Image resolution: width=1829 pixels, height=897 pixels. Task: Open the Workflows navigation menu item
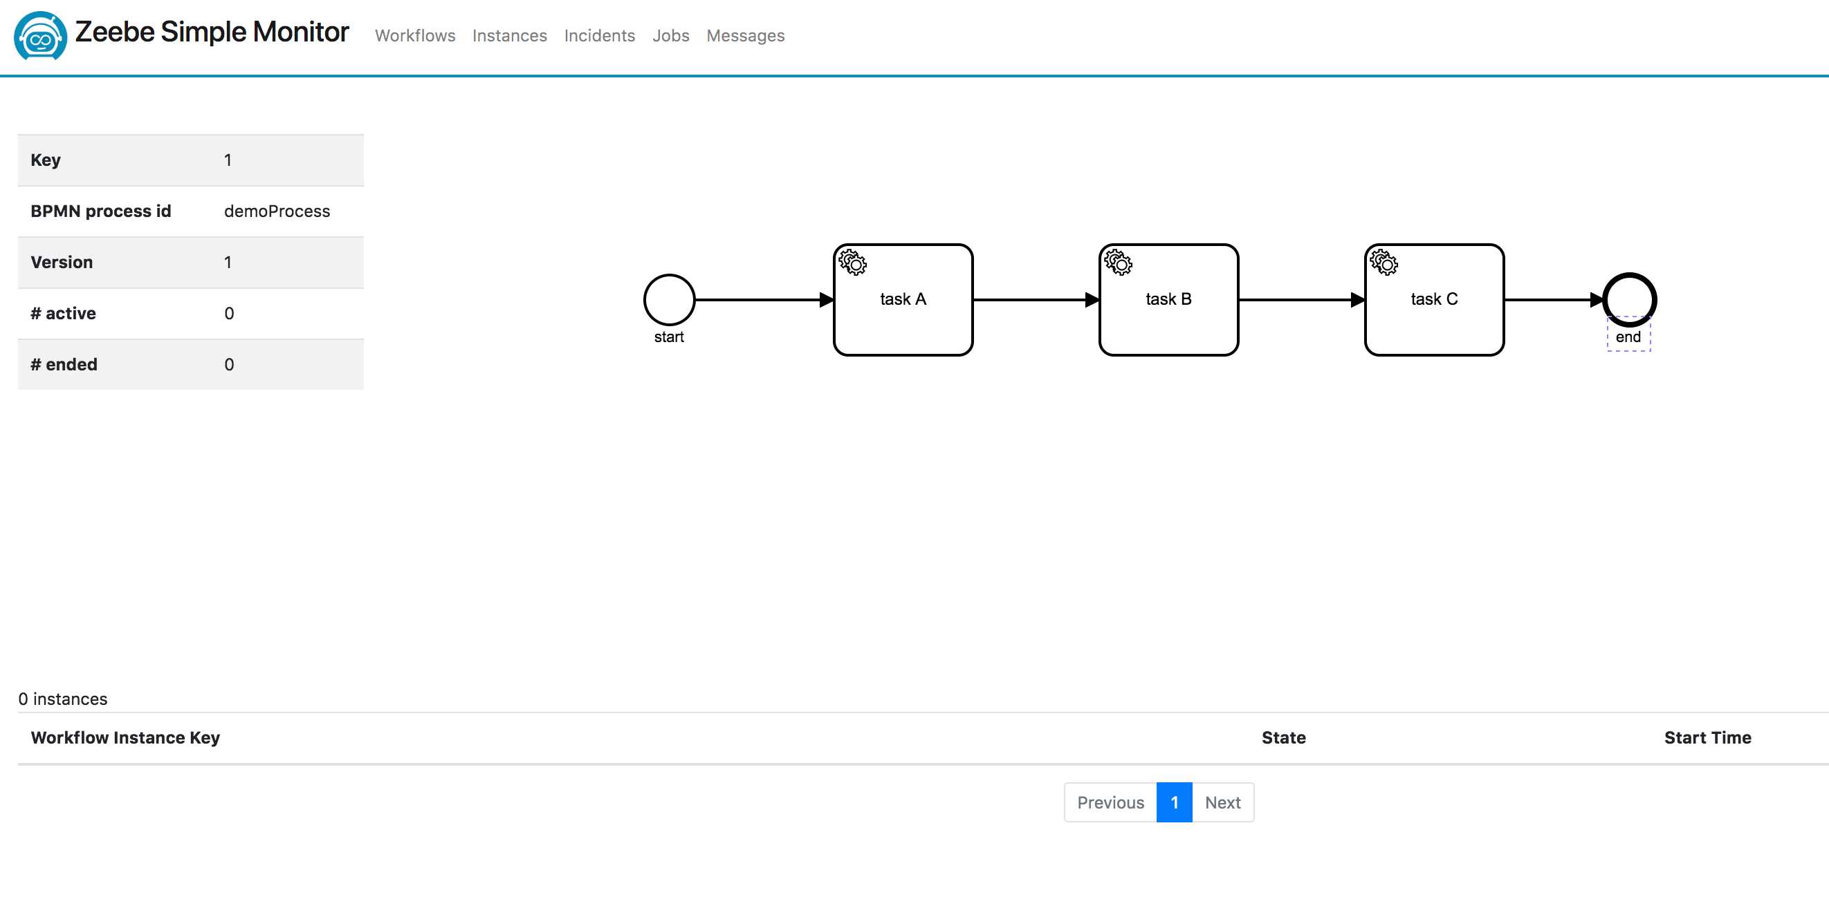[x=414, y=35]
